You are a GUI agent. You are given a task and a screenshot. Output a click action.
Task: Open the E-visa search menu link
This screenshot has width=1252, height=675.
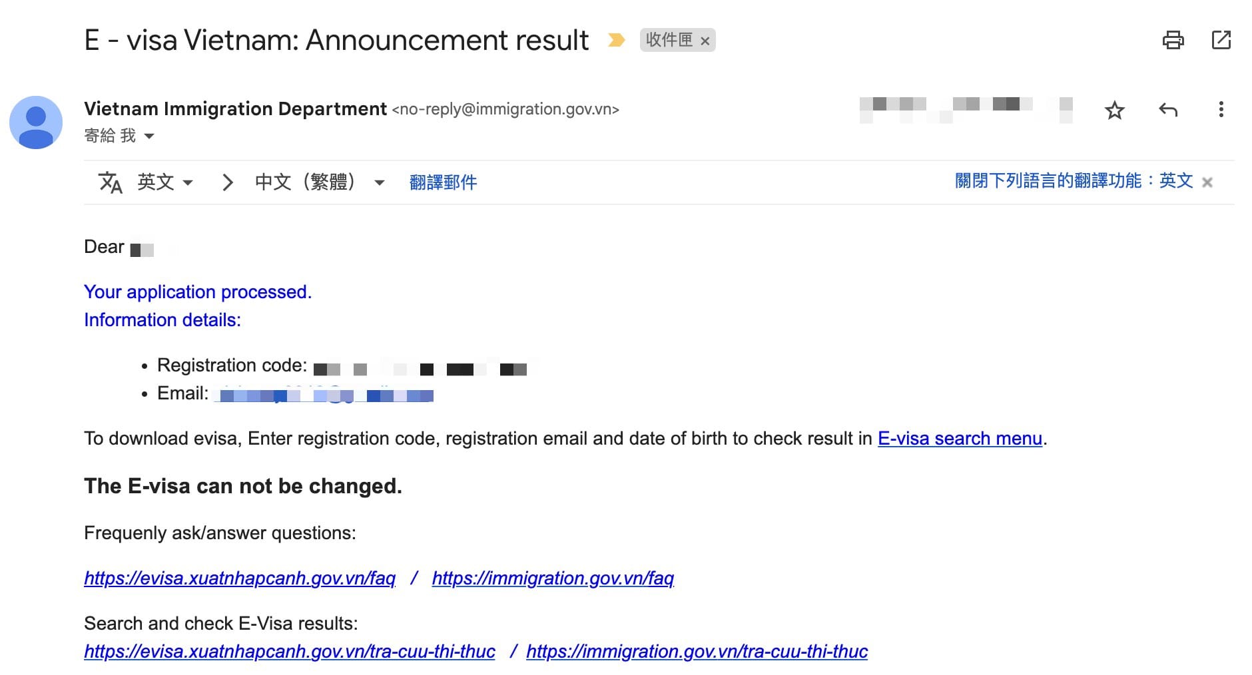click(960, 439)
